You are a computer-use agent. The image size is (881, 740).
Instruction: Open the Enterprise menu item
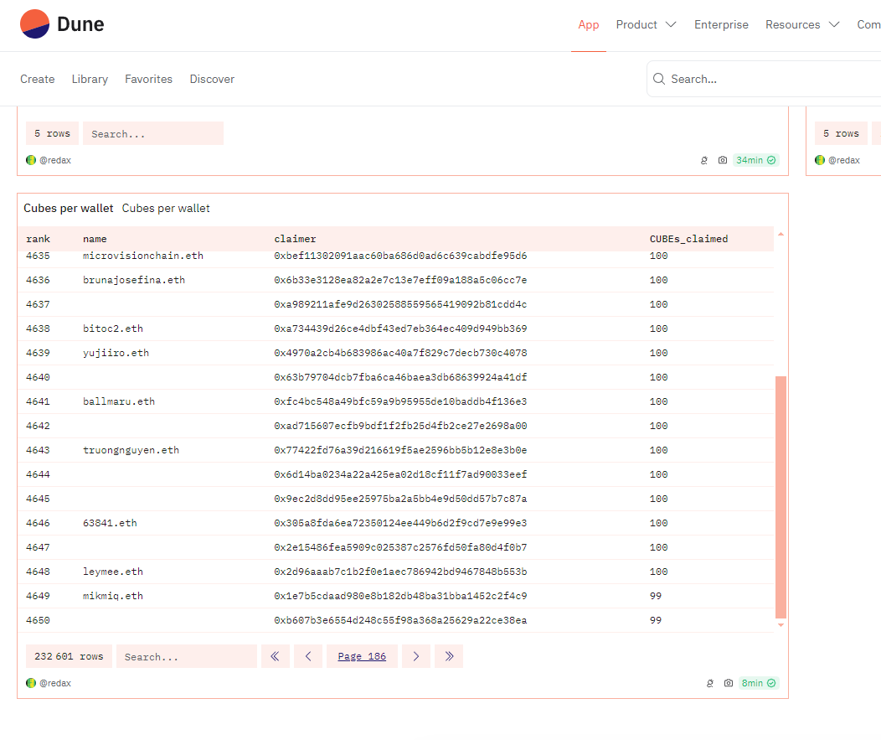point(721,25)
